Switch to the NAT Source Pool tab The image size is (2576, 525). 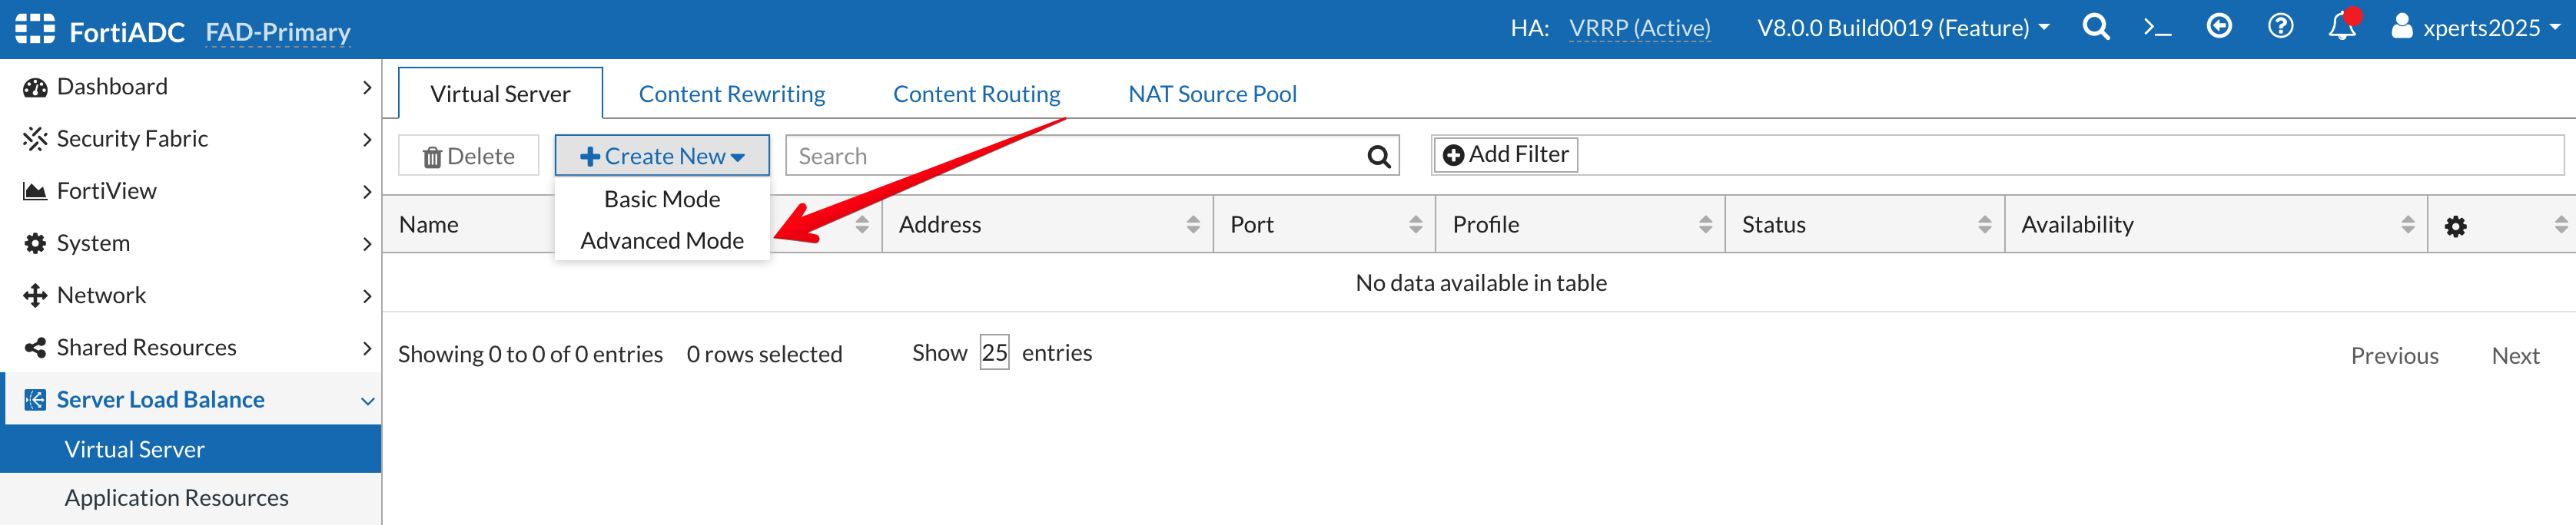[1211, 94]
